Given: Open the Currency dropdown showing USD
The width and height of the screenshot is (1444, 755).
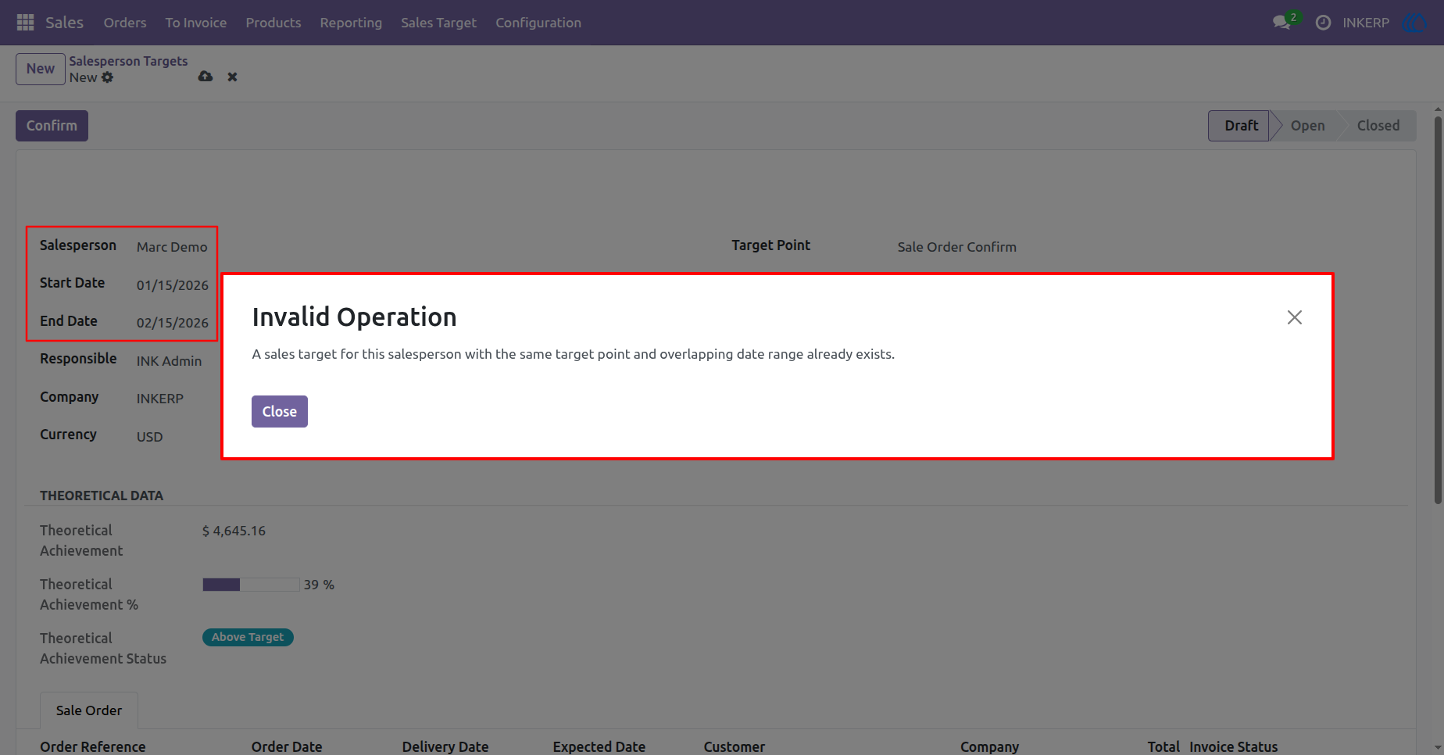Looking at the screenshot, I should [150, 437].
